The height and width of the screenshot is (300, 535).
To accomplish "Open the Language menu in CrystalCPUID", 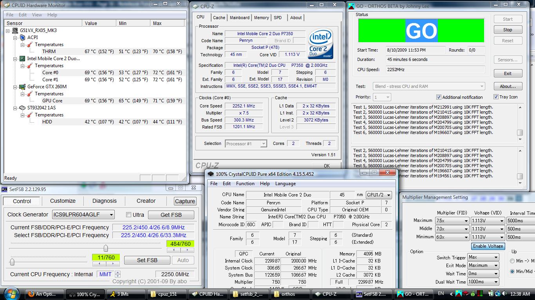I will click(x=286, y=184).
